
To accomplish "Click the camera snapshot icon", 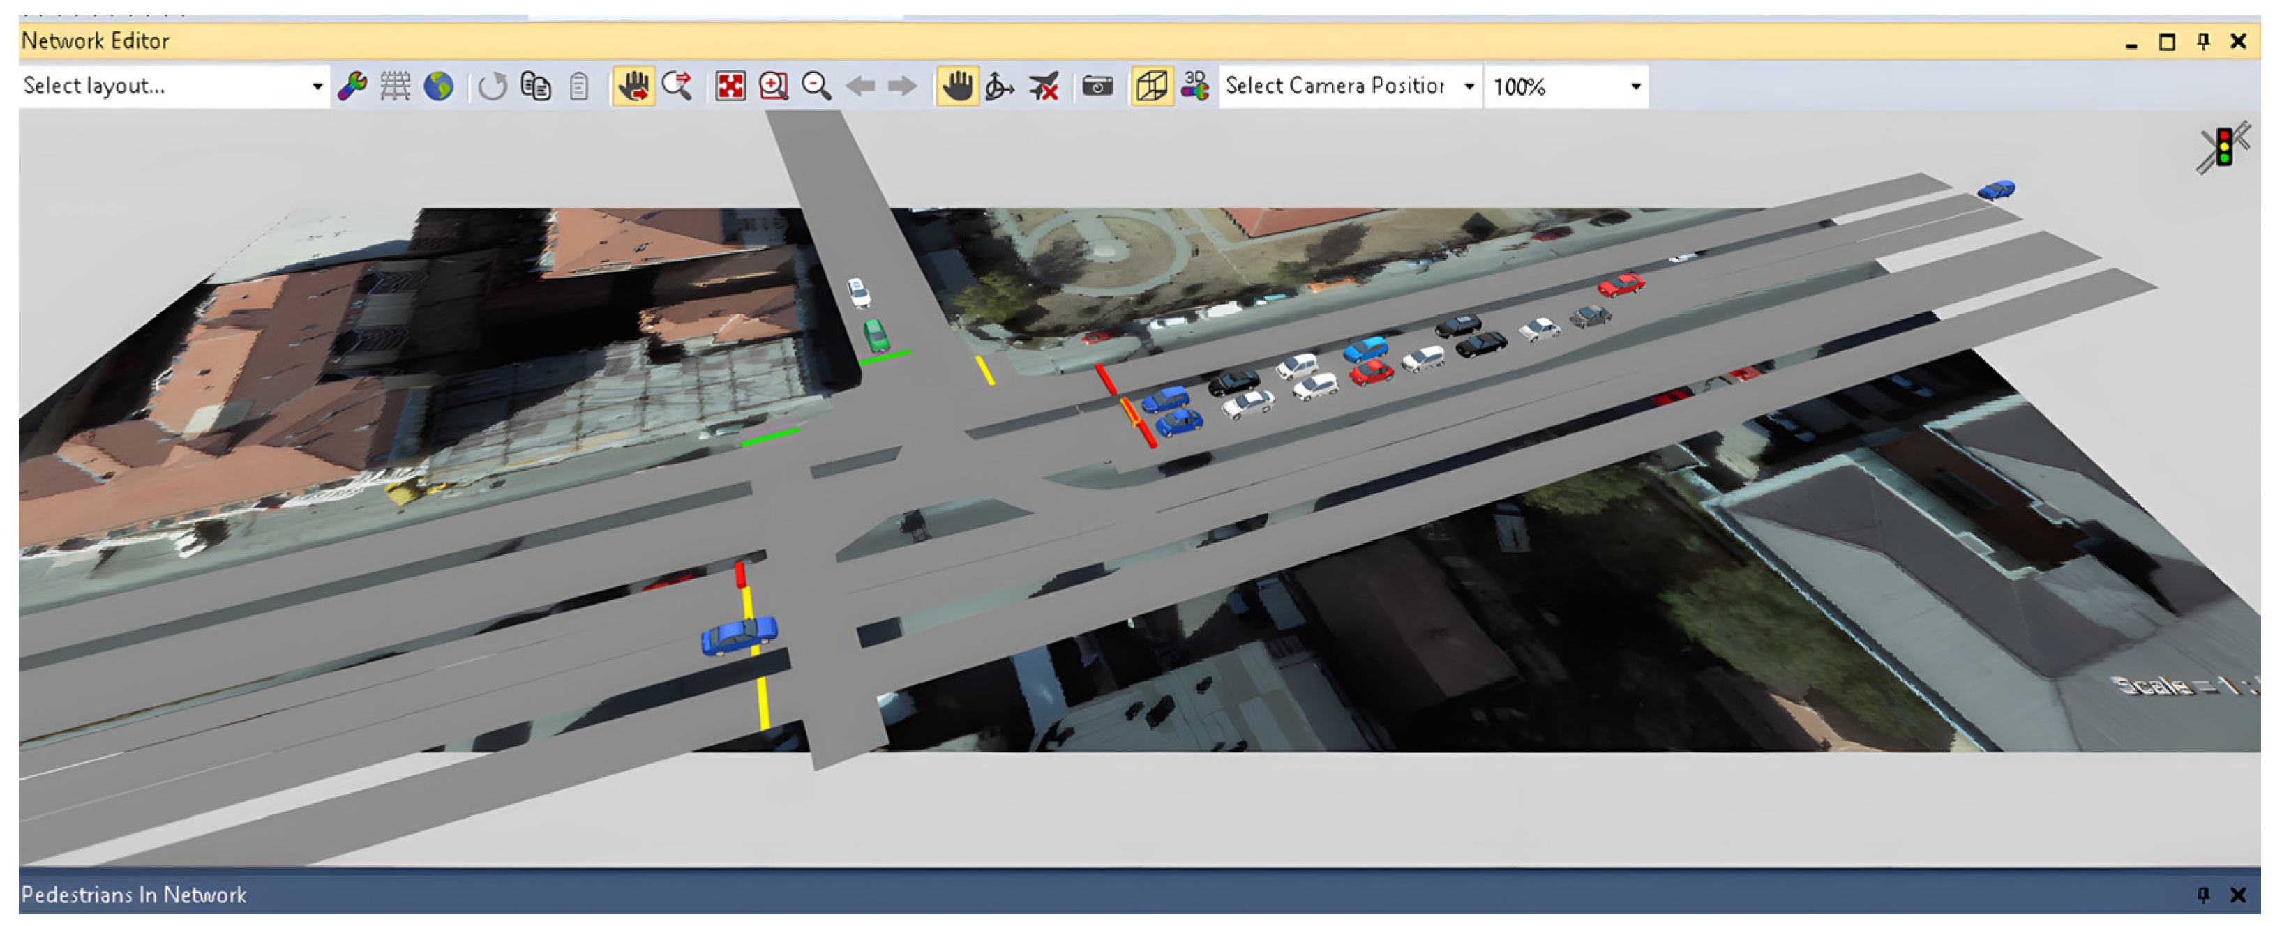I will (x=1098, y=86).
